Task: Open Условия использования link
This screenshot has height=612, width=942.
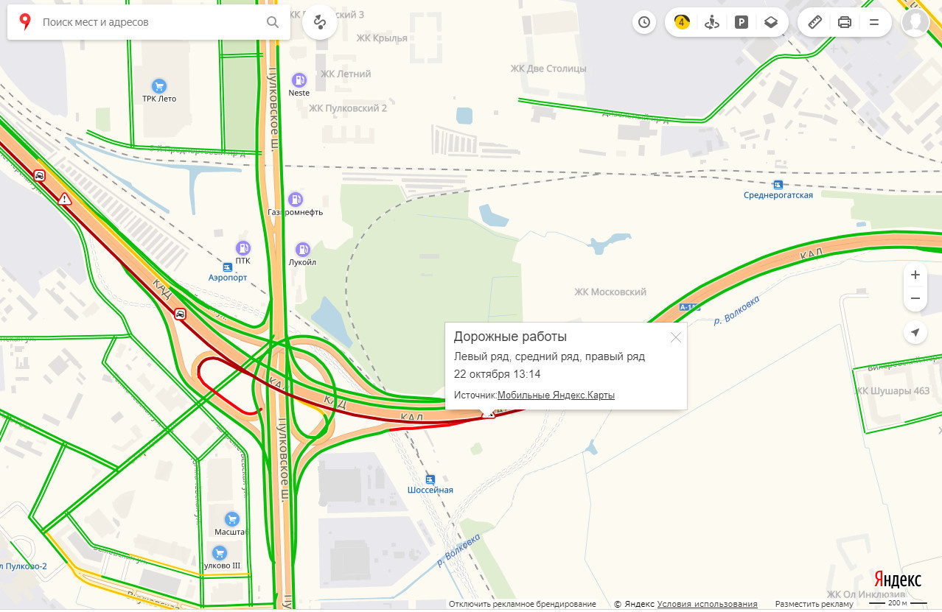Action: click(708, 604)
